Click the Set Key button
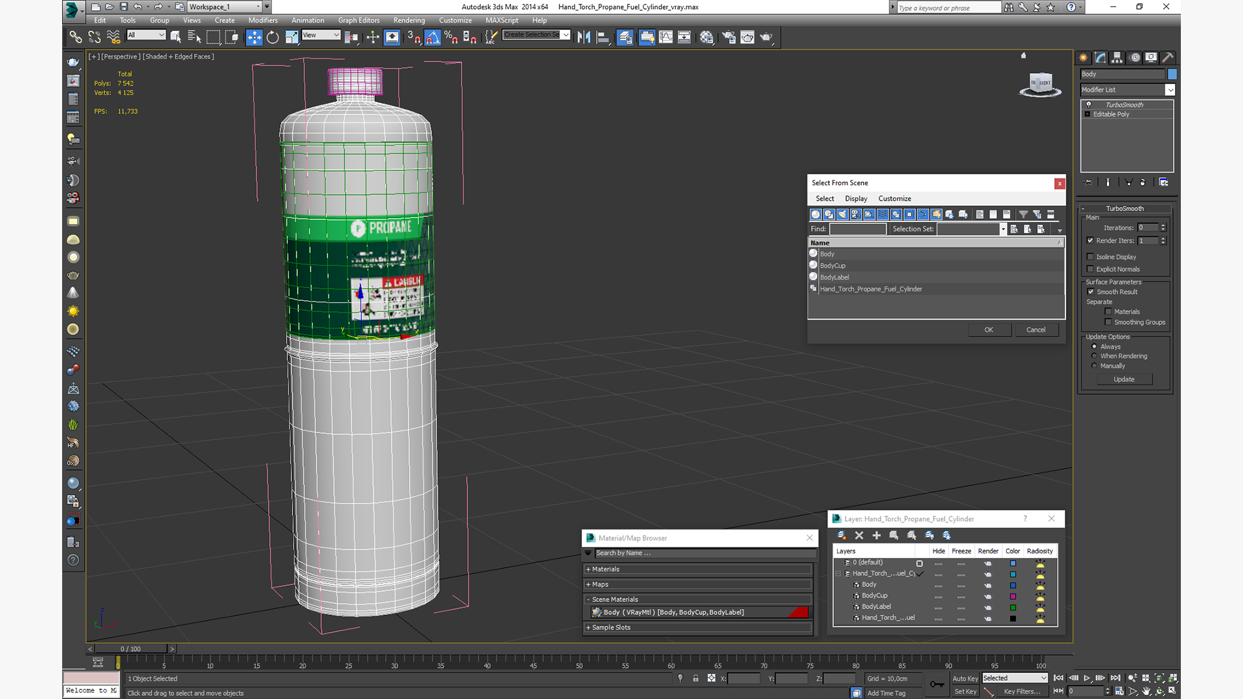 click(965, 691)
